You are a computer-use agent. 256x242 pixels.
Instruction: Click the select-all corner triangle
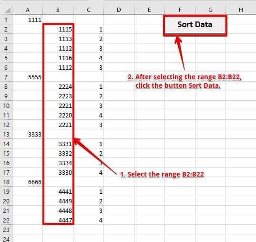coord(8,11)
